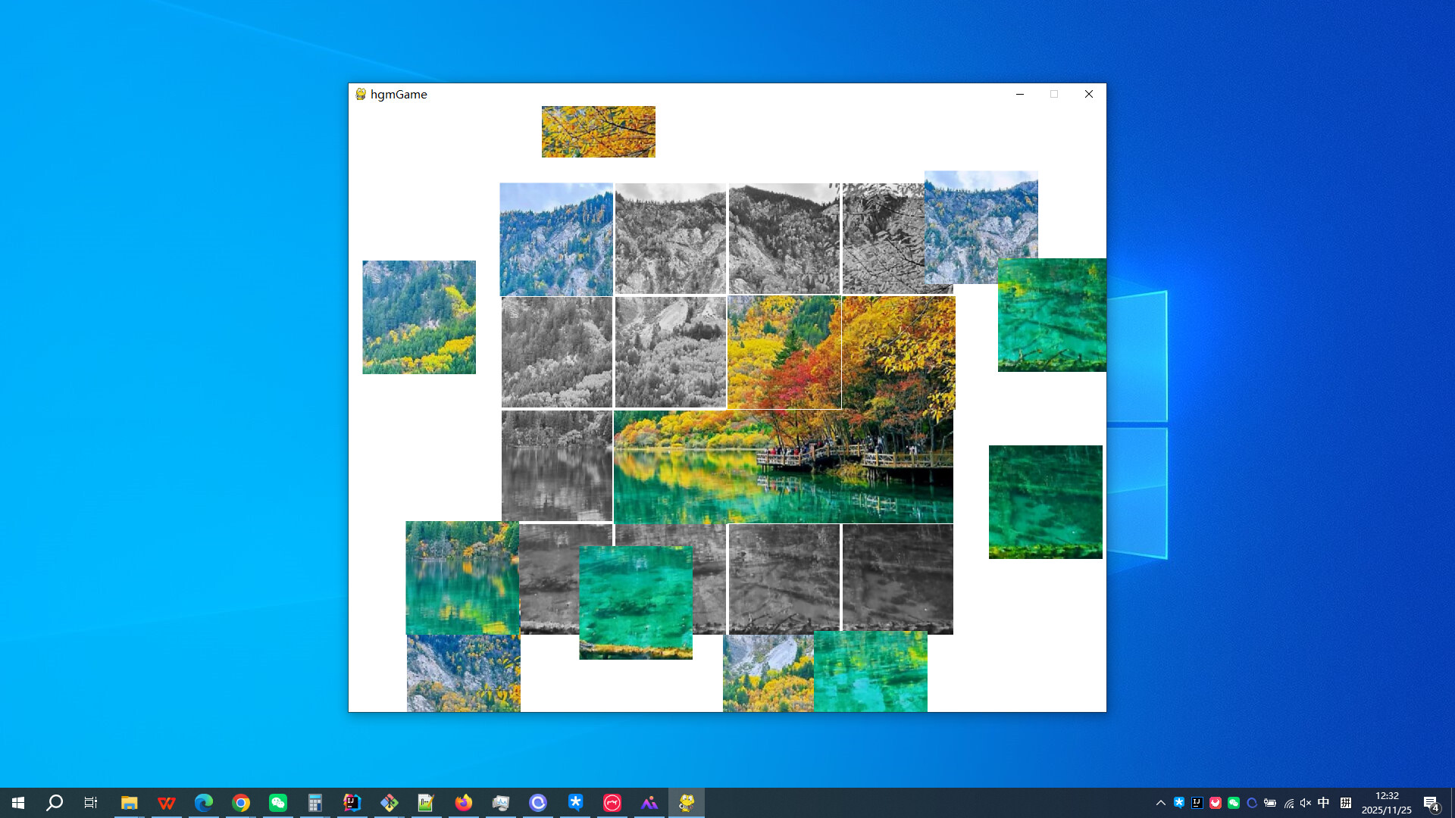
Task: Unmute audio via the speaker tray icon
Action: pos(1305,803)
